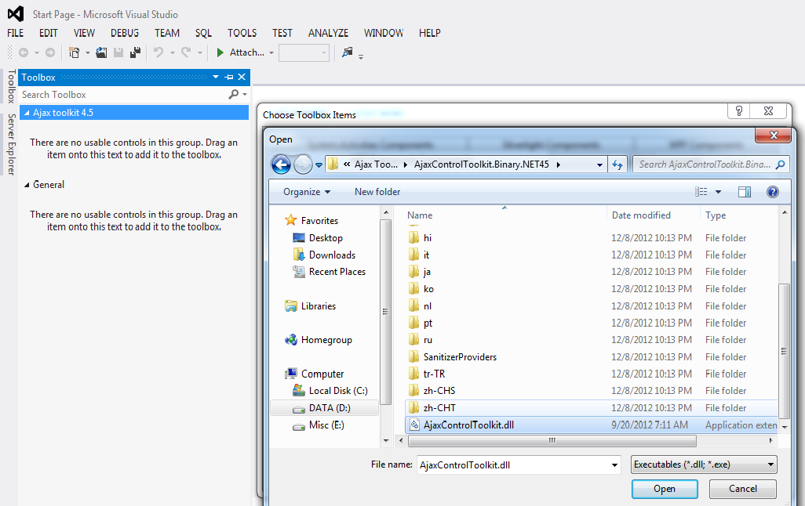Refresh the folder in the Open dialog
This screenshot has width=805, height=506.
617,164
